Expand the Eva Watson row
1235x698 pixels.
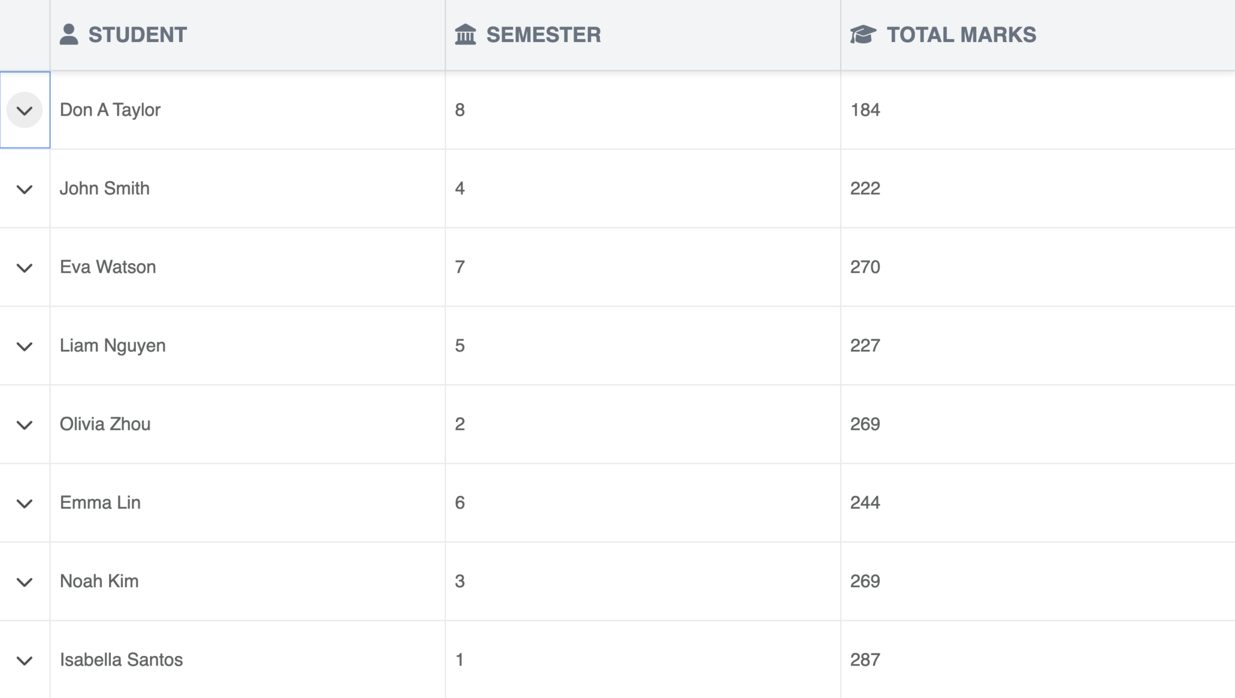tap(25, 267)
